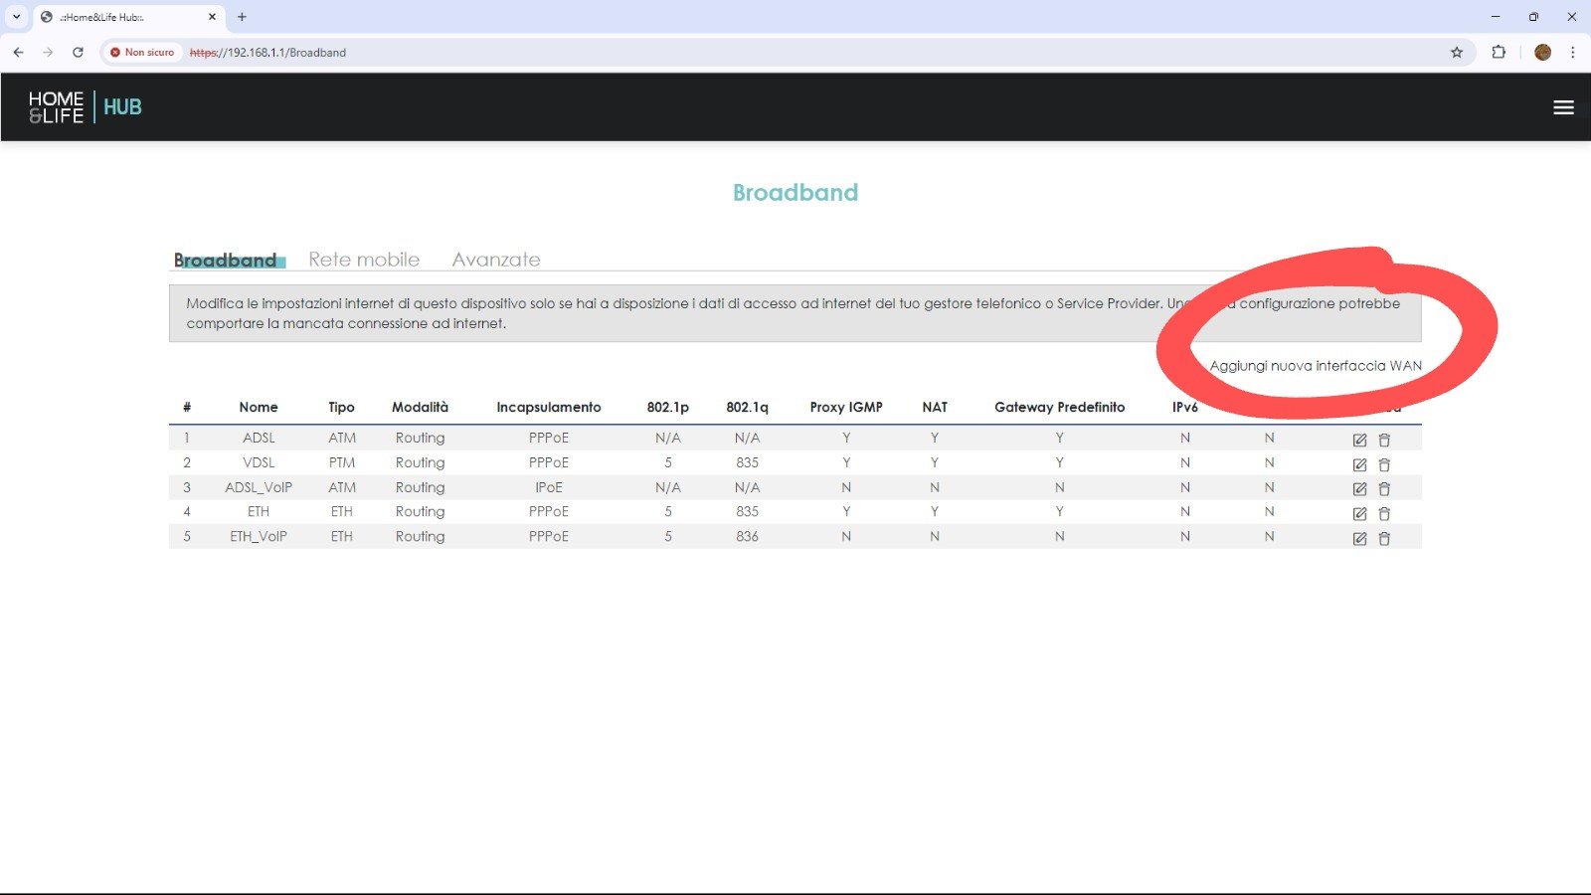Screen dimensions: 1591x895
Task: Click trash icon for ADSL_VoIP row
Action: click(1384, 488)
